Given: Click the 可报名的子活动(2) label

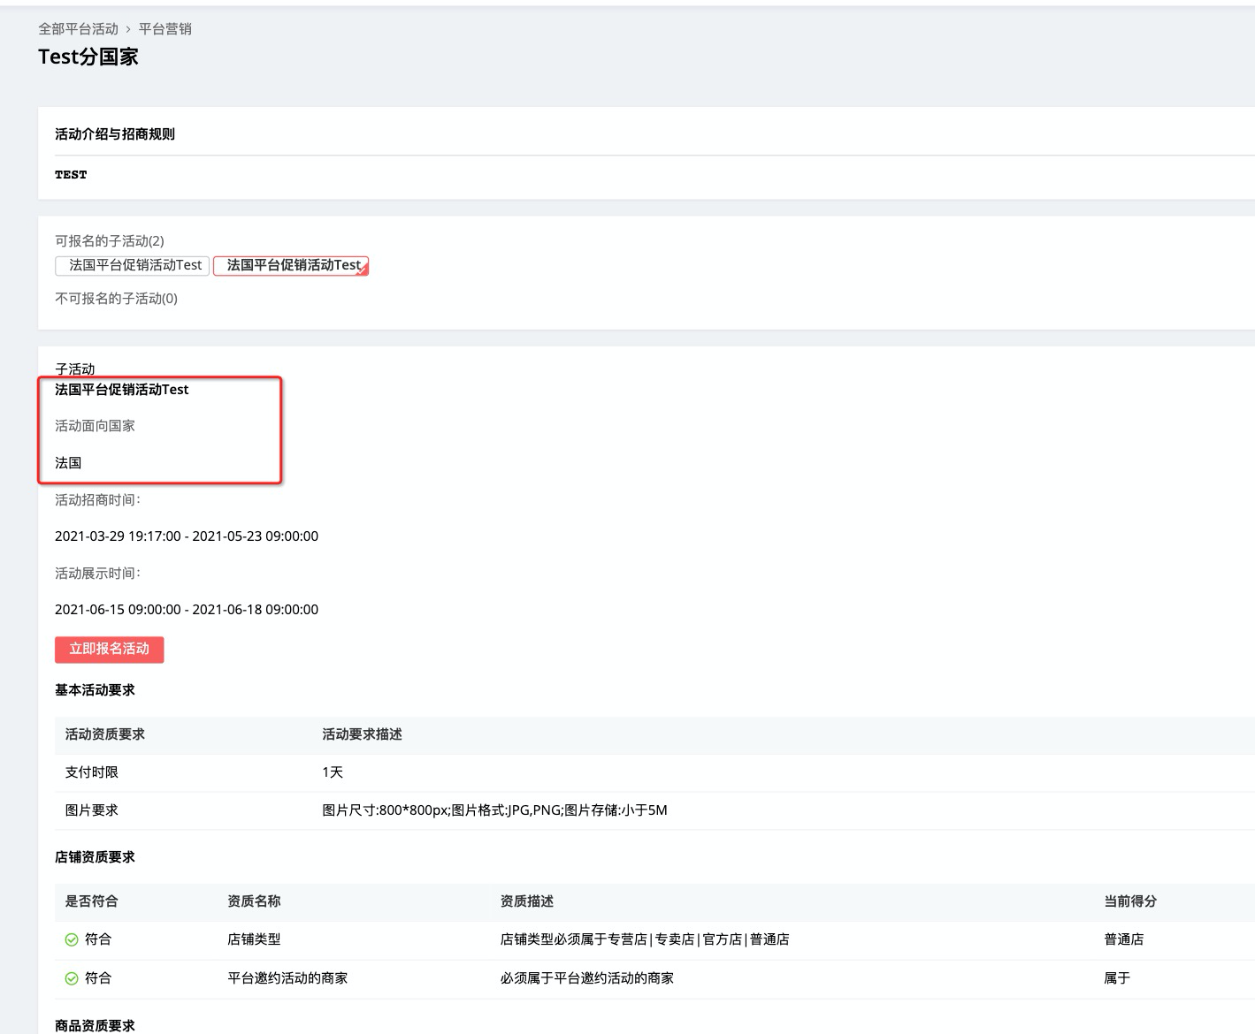Looking at the screenshot, I should [x=110, y=241].
